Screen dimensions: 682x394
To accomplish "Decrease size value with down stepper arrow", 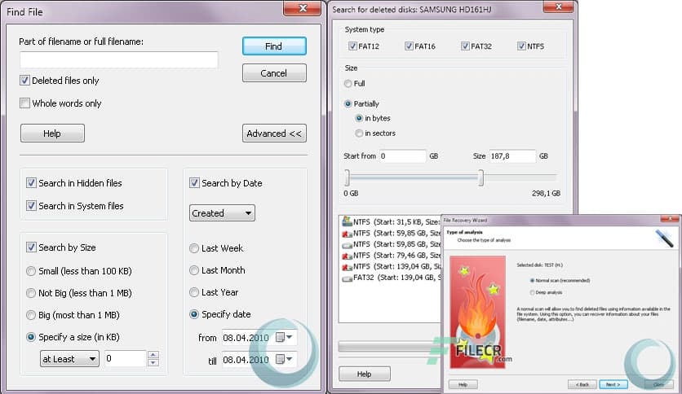I will (x=153, y=362).
